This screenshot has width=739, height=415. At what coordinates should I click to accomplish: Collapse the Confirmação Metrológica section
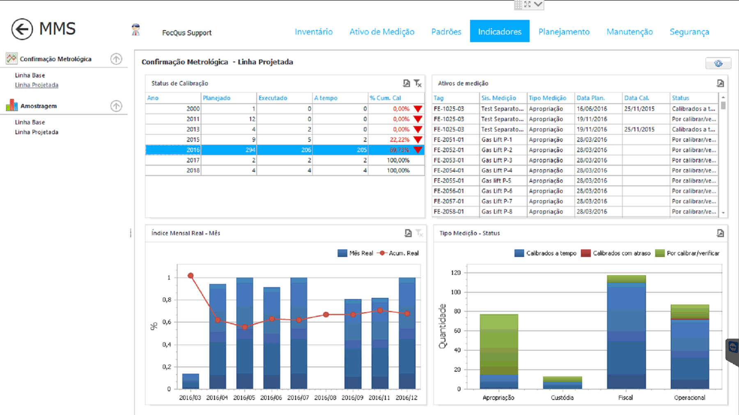coord(116,59)
